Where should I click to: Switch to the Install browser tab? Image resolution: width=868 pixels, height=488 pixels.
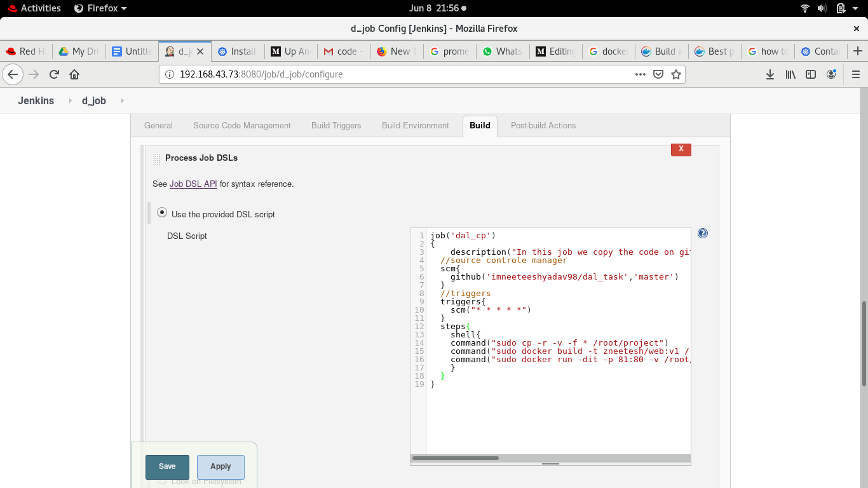(x=238, y=51)
